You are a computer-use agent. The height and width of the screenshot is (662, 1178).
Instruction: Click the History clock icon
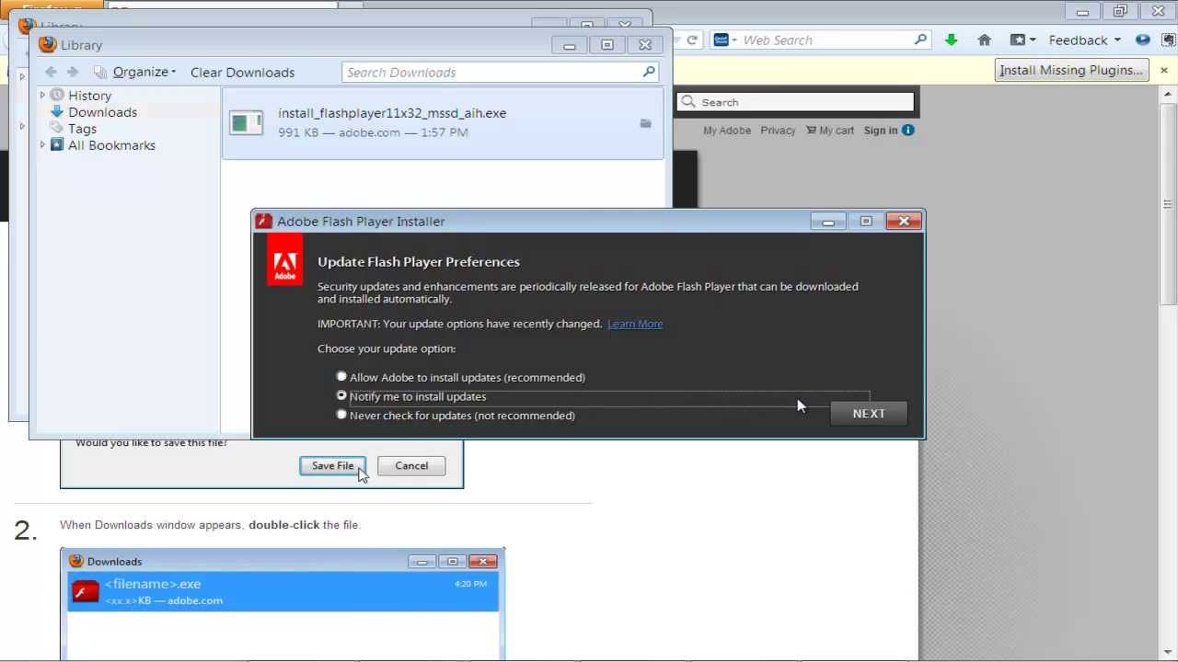coord(57,95)
